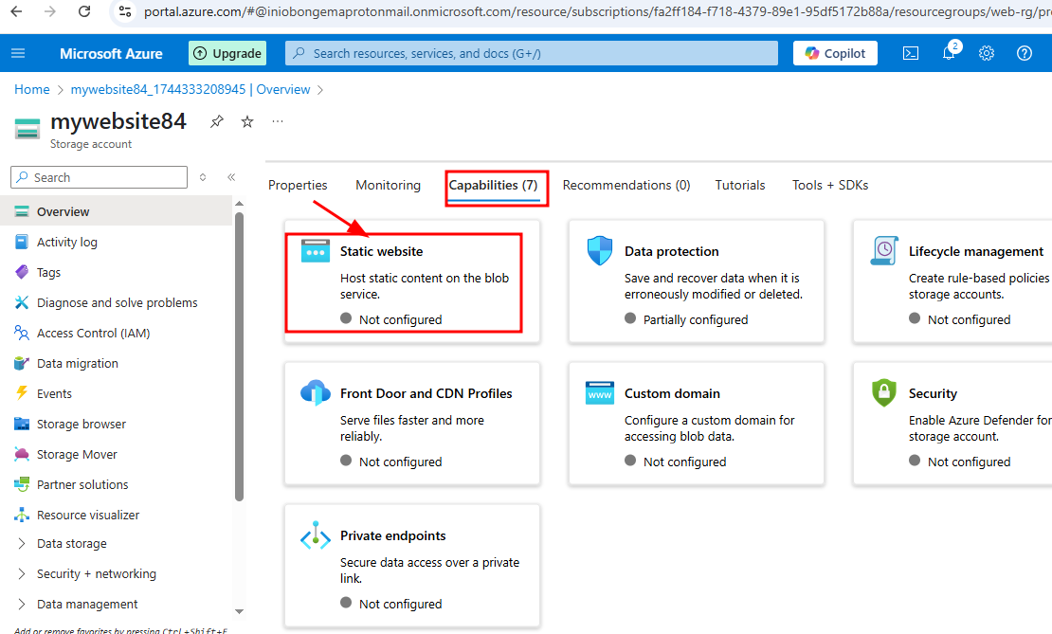Select the Capabilities (7) tab

493,185
